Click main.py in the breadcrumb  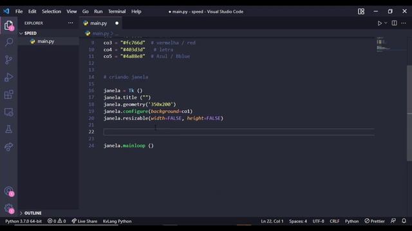click(100, 33)
